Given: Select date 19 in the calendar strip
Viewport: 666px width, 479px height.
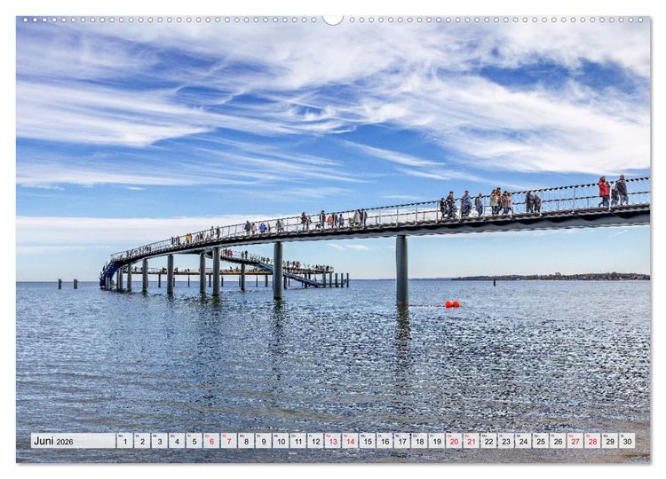Looking at the screenshot, I should [437, 441].
